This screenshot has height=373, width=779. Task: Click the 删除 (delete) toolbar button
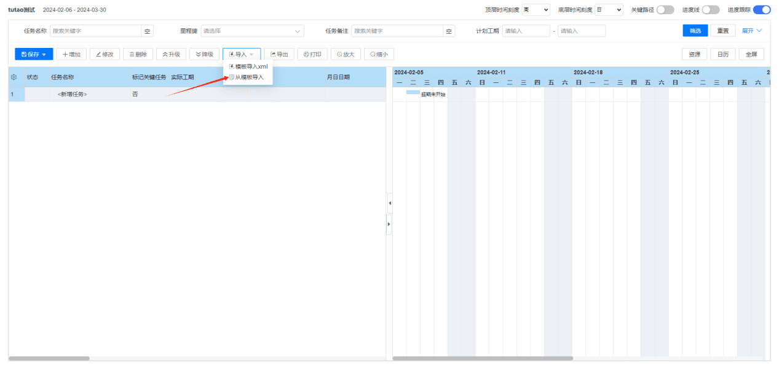tap(138, 54)
